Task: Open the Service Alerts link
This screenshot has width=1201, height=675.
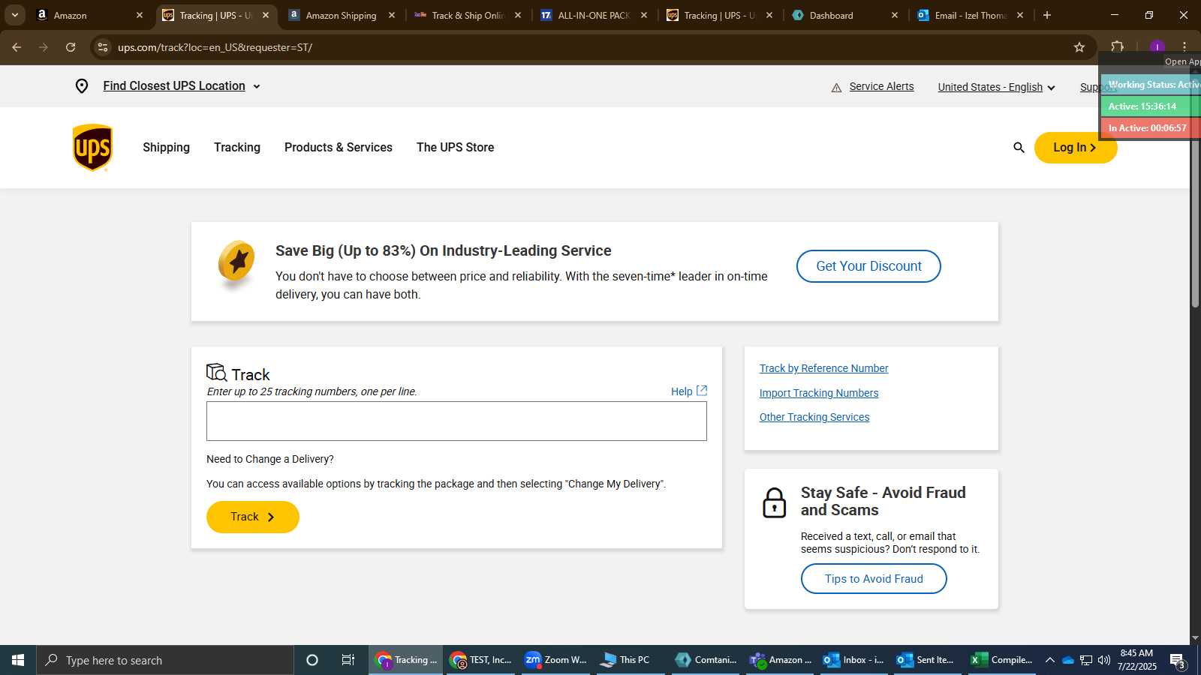Action: pyautogui.click(x=881, y=86)
